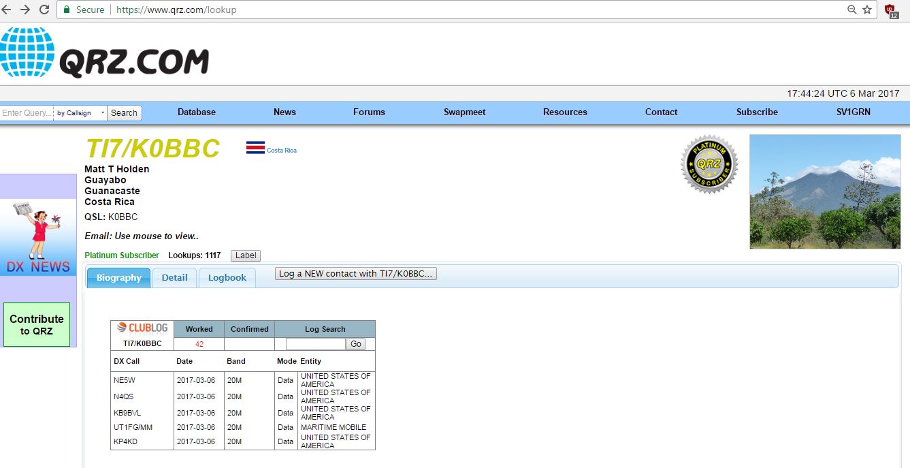Click the Costa Rica country link
Viewport: 910px width, 468px height.
tap(282, 151)
